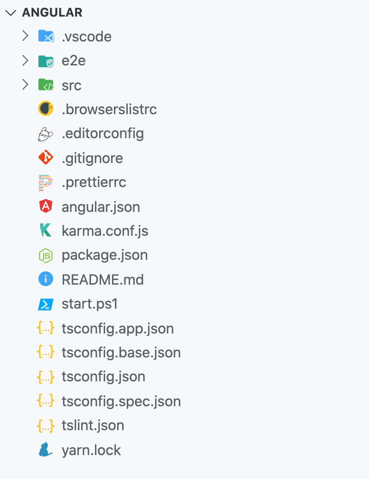Viewport: 369px width, 479px height.
Task: Expand the src folder
Action: pyautogui.click(x=25, y=85)
